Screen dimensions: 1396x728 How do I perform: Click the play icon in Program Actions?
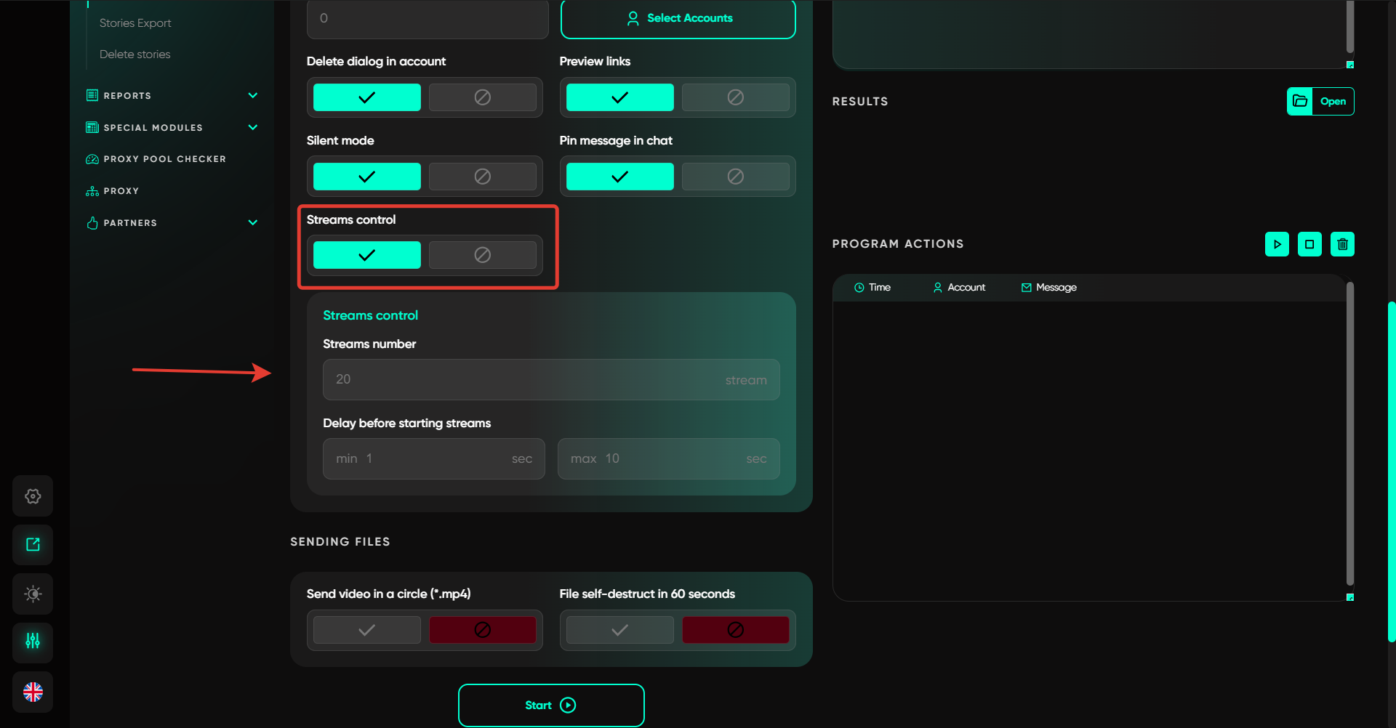tap(1277, 244)
